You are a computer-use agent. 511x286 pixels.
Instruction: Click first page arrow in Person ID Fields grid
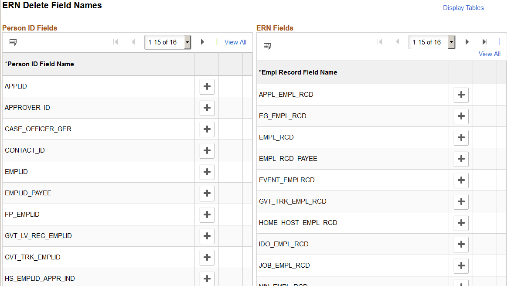(x=116, y=42)
